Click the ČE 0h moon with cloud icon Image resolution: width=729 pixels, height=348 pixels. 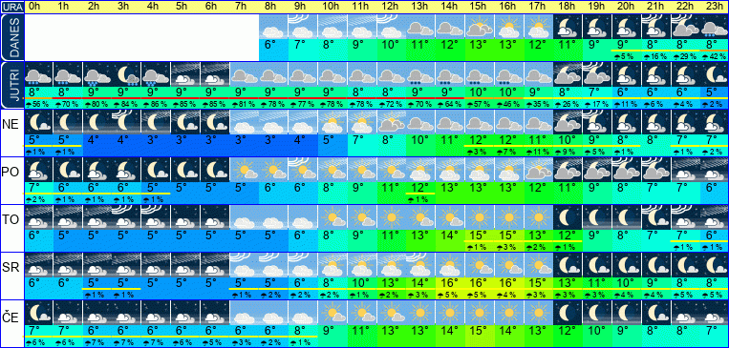(x=38, y=313)
